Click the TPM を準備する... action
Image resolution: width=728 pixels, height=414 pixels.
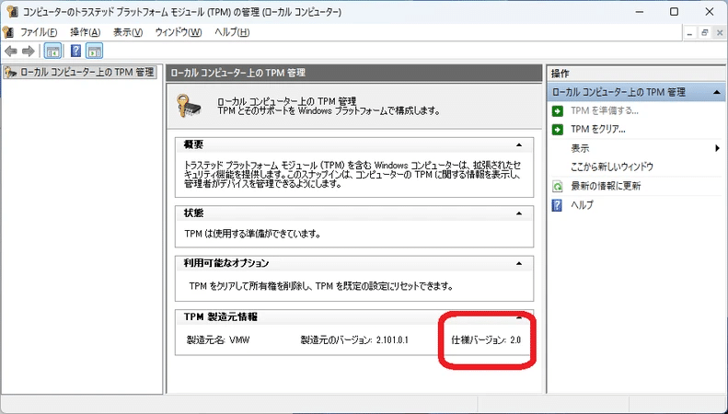pyautogui.click(x=604, y=111)
